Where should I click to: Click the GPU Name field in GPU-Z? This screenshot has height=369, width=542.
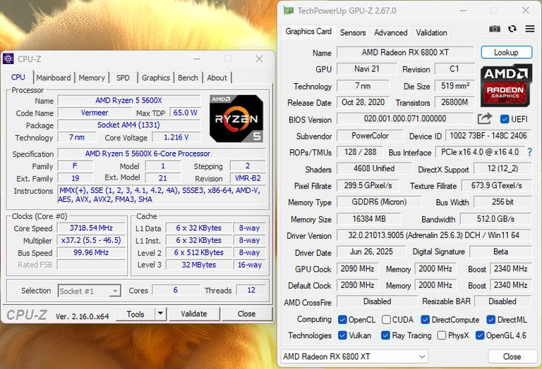pos(405,52)
